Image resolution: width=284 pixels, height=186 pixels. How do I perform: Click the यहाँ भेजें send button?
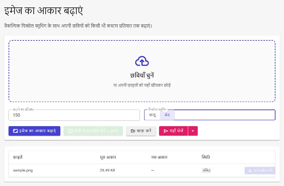point(173,131)
